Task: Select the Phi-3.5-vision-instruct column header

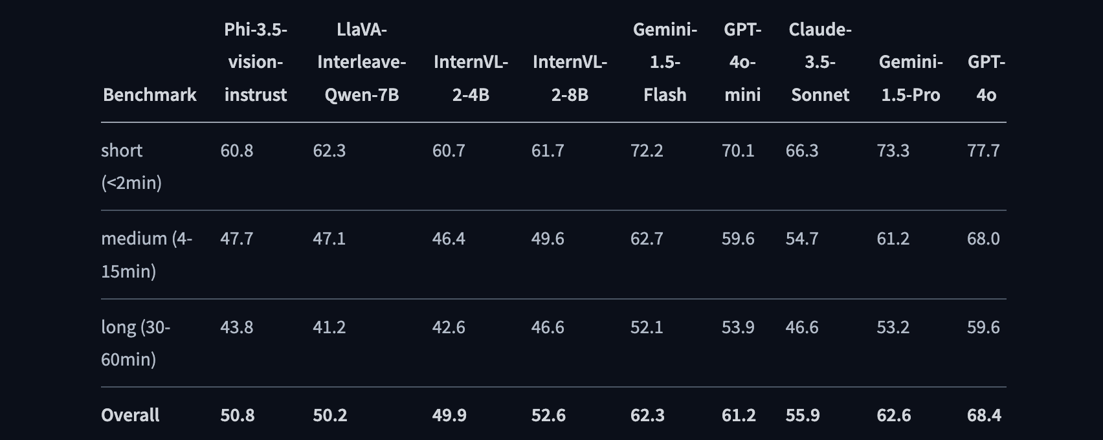Action: [x=256, y=62]
